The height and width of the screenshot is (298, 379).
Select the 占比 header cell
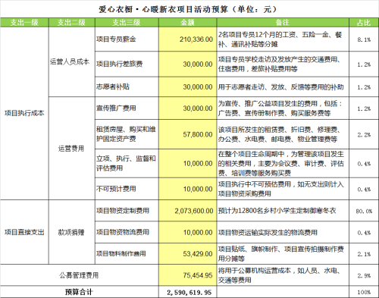tap(364, 23)
